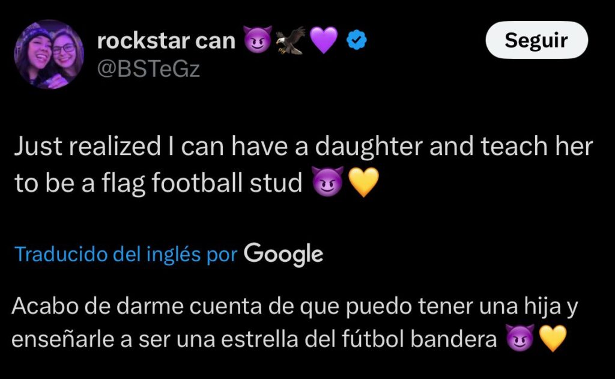
Task: Click the yellow heart in the Spanish translation
Action: point(553,340)
